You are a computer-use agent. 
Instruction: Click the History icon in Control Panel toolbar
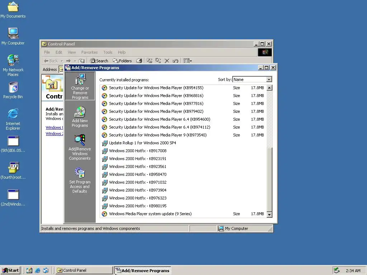click(139, 61)
